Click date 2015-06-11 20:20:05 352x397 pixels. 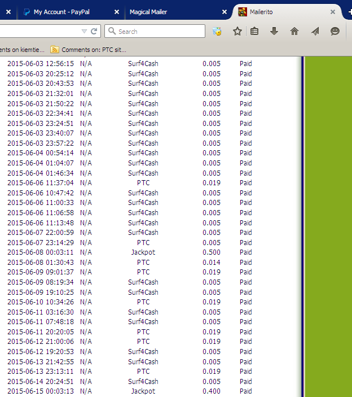pyautogui.click(x=41, y=332)
